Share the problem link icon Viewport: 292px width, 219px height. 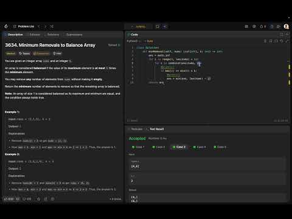[46, 199]
